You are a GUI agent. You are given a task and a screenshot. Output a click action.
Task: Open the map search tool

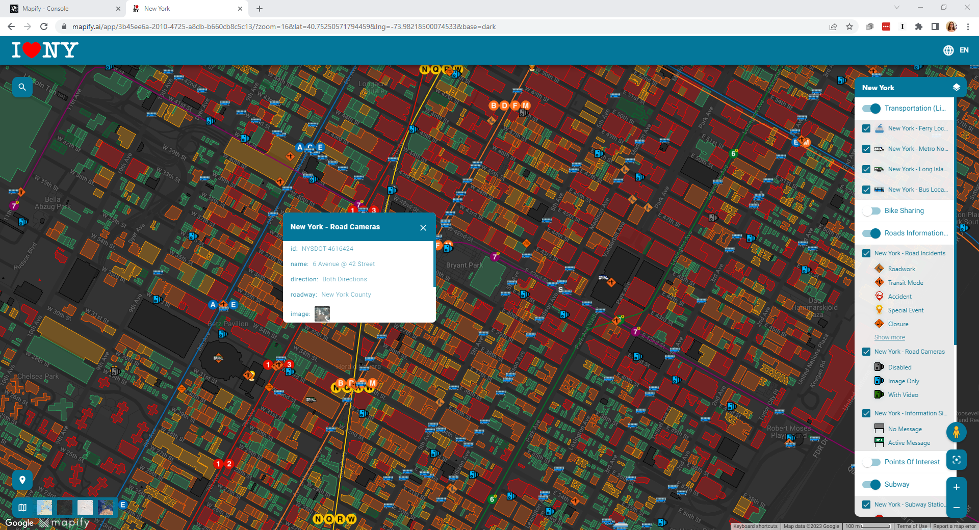coord(22,87)
